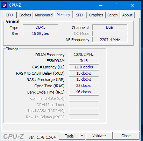This screenshot has width=143, height=141.
Task: Select the Dual channel value field
Action: coord(110,27)
